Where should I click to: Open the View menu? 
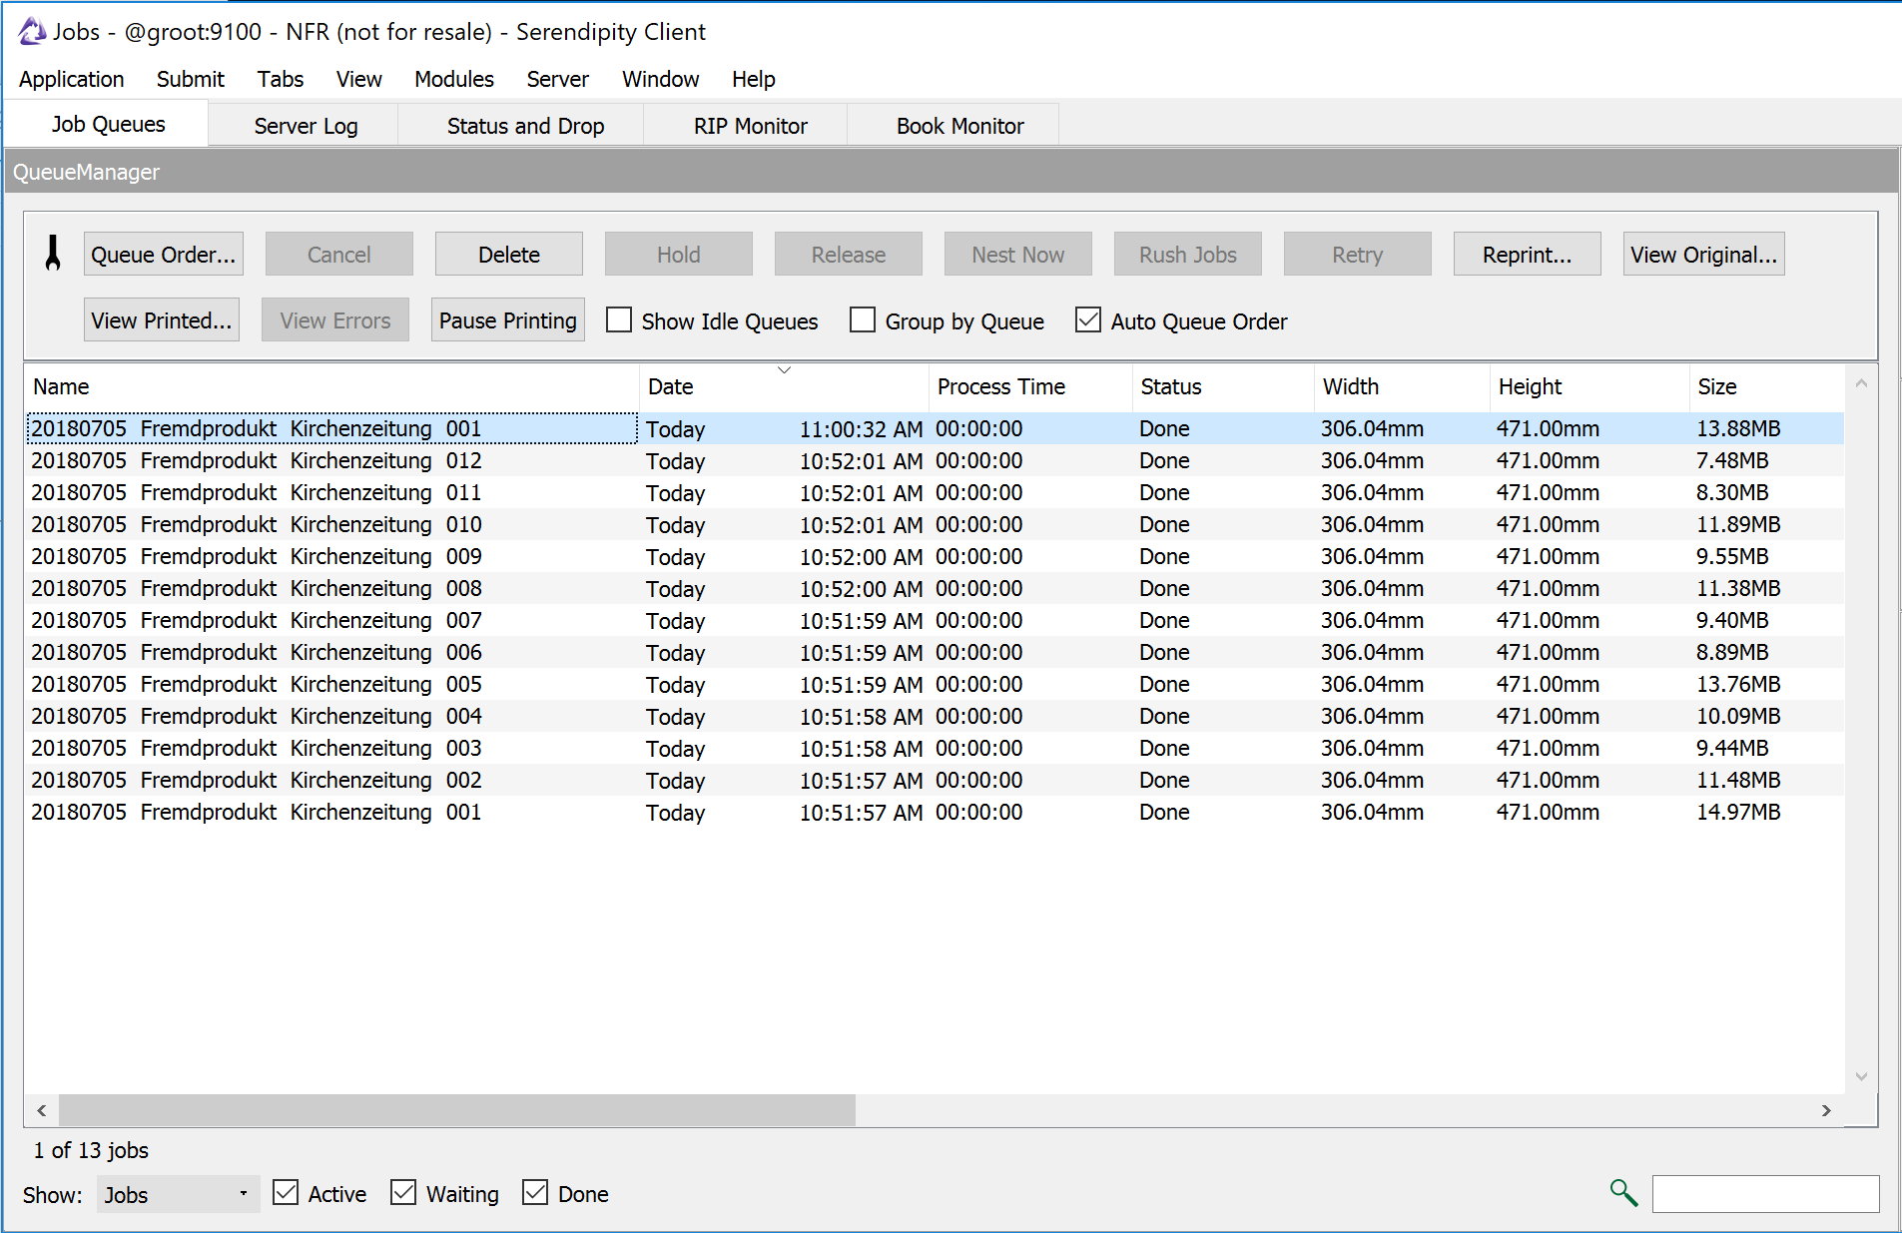click(359, 79)
